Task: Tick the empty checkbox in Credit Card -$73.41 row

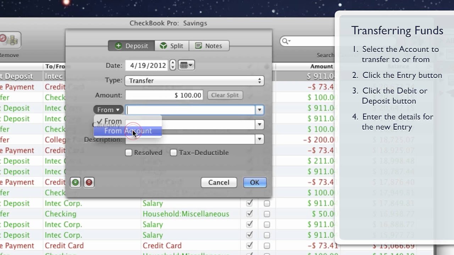Action: (x=267, y=245)
